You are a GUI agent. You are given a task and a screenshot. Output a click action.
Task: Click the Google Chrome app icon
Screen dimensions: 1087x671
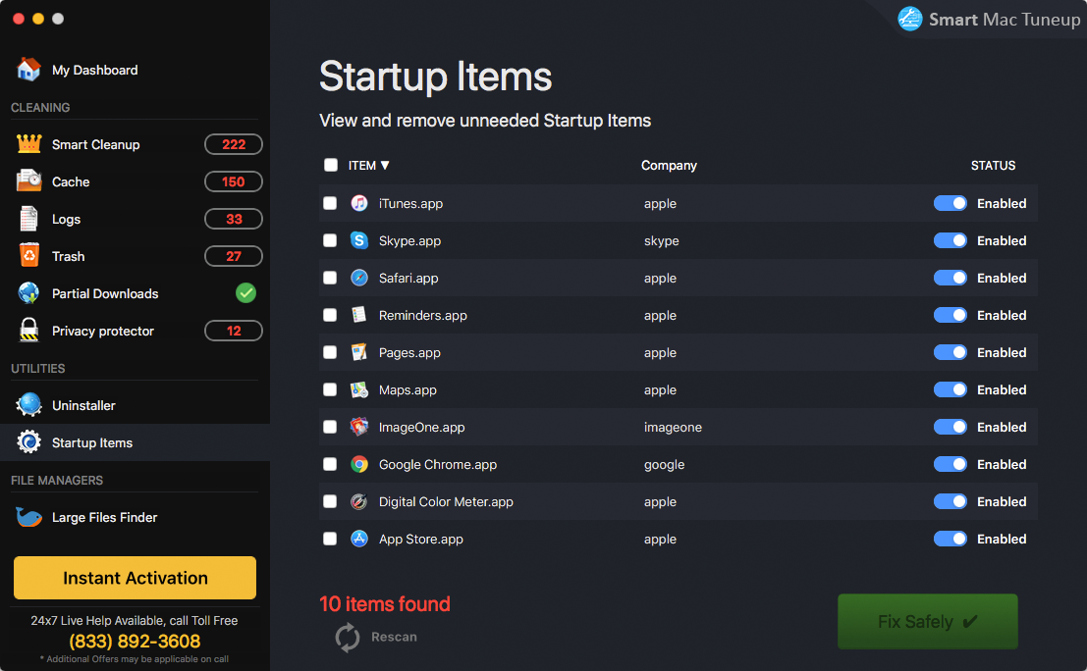359,464
